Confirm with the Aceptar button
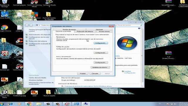This screenshot has width=188, height=106. 83,73
